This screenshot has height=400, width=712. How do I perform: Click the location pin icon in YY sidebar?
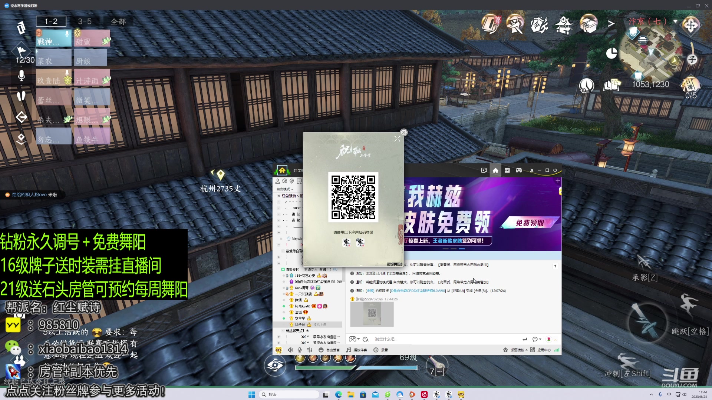click(292, 181)
